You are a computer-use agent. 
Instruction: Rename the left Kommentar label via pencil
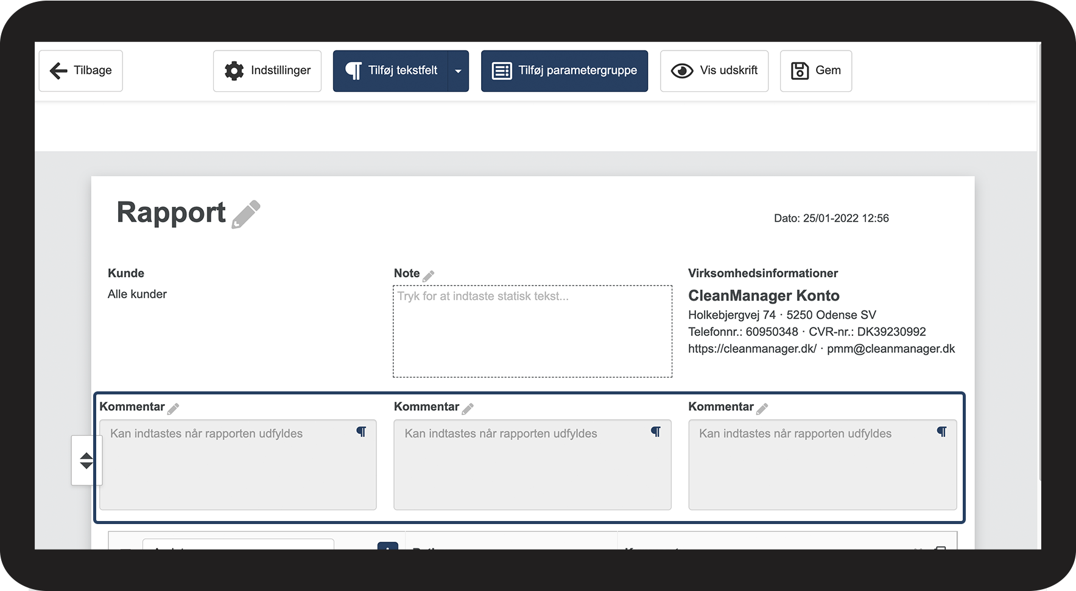pyautogui.click(x=174, y=409)
